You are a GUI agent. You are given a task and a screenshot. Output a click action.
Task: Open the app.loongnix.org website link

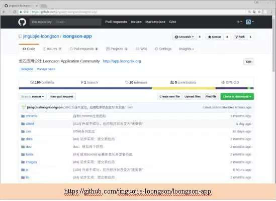coord(122,61)
